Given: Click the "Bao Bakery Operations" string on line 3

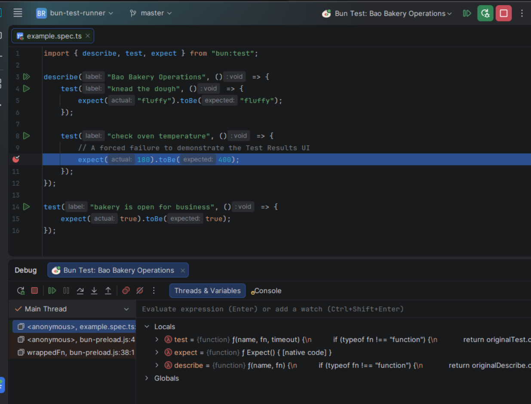Looking at the screenshot, I should coord(157,77).
